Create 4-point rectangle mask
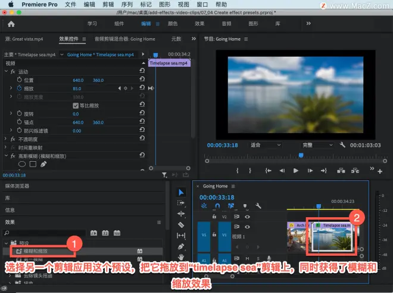393x293 pixels. click(33, 164)
